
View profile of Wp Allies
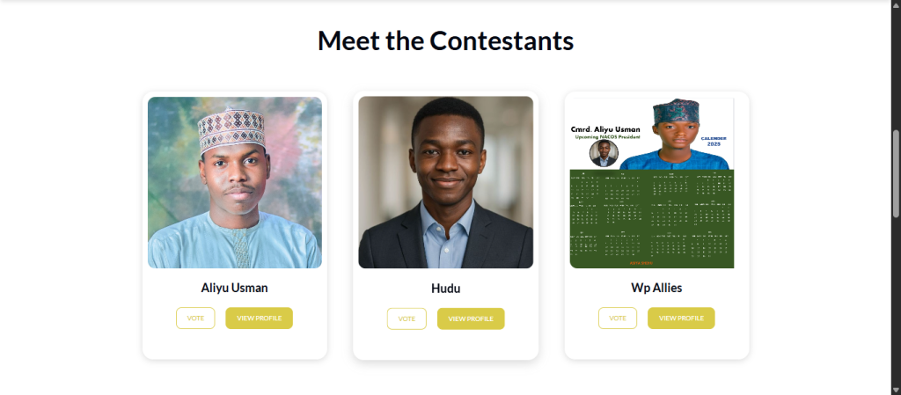point(681,318)
